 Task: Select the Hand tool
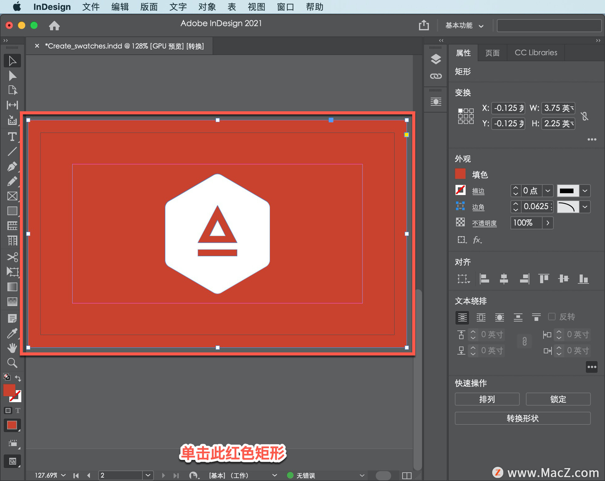[12, 348]
